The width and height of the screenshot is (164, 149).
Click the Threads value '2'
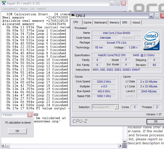(x=157, y=107)
